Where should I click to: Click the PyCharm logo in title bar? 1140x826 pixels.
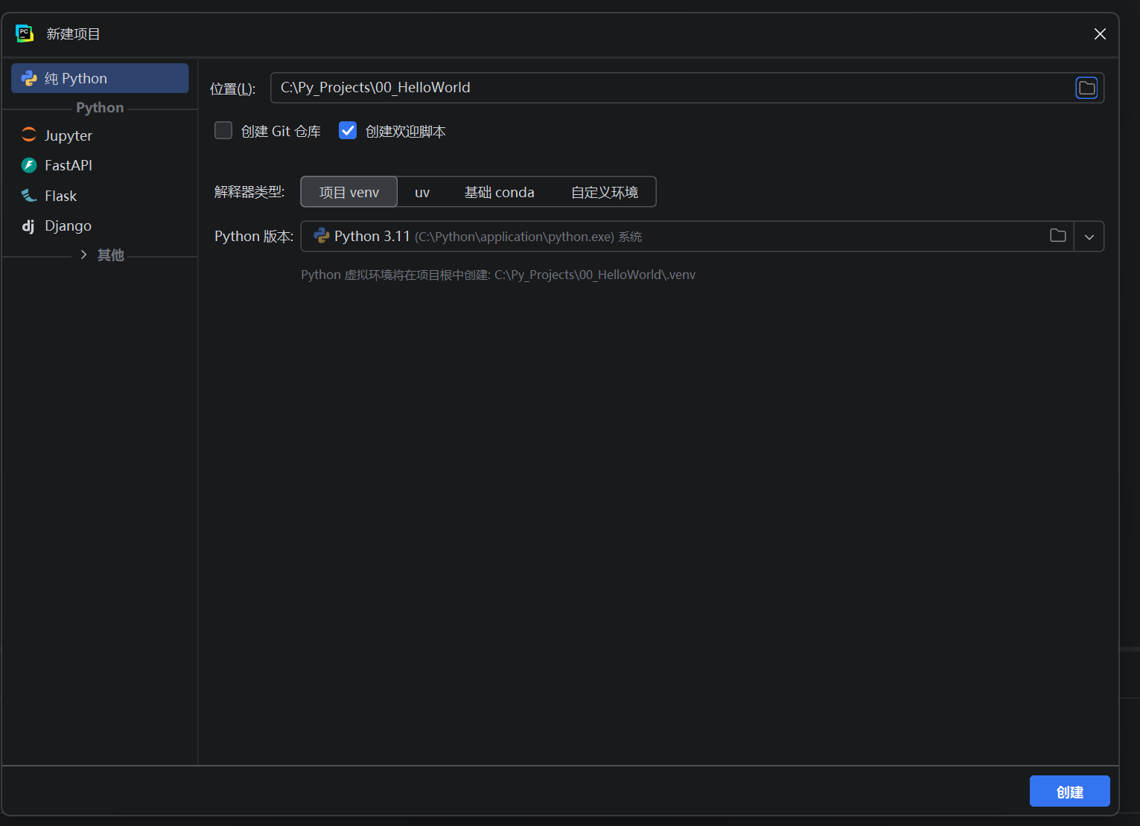[x=25, y=33]
